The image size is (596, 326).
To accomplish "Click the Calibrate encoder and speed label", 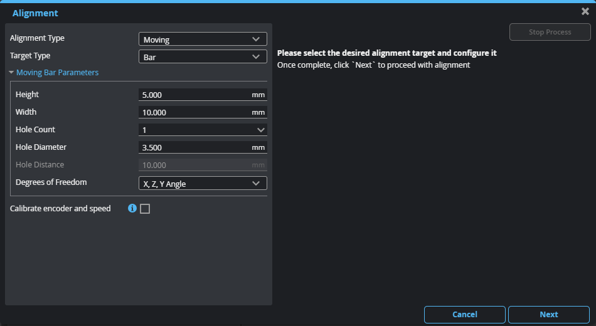I will tap(60, 209).
